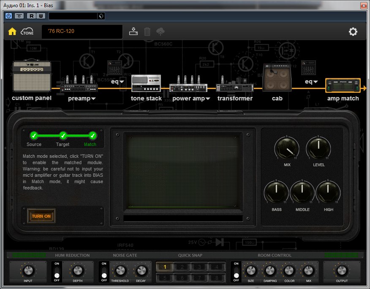Viewport: 370px width, 289px height.
Task: Click the Home icon
Action: [12, 32]
